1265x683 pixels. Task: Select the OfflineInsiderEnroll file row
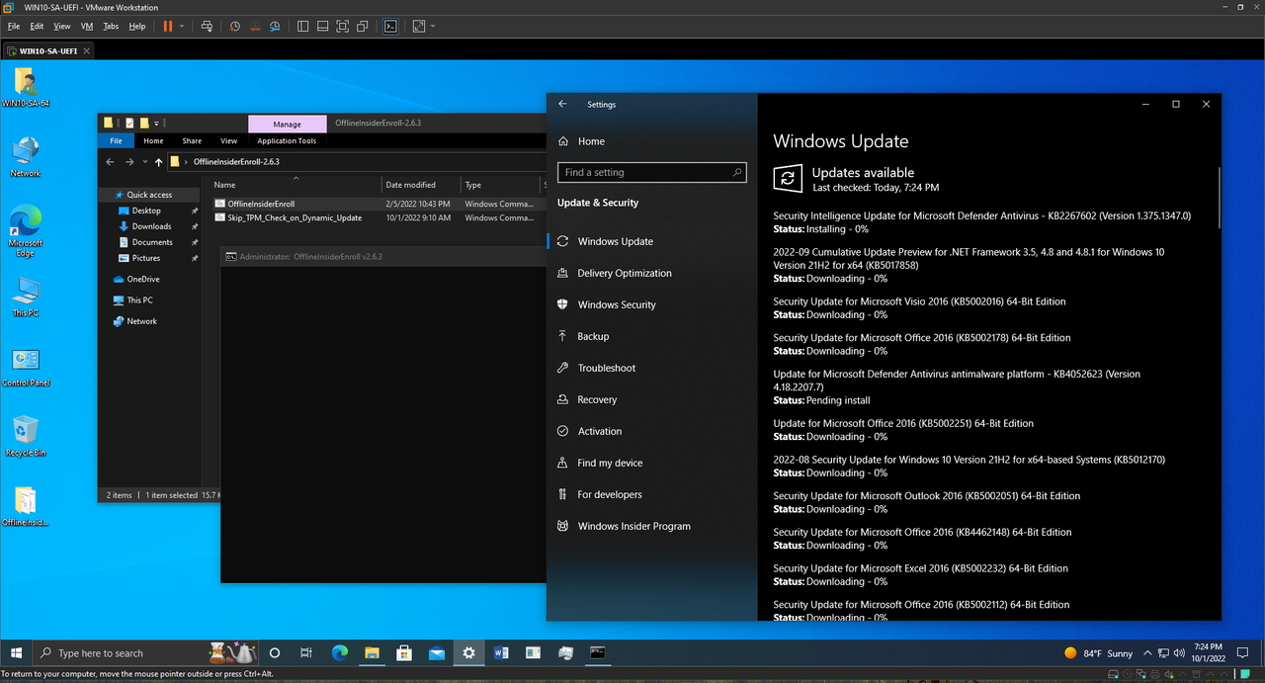[x=379, y=204]
